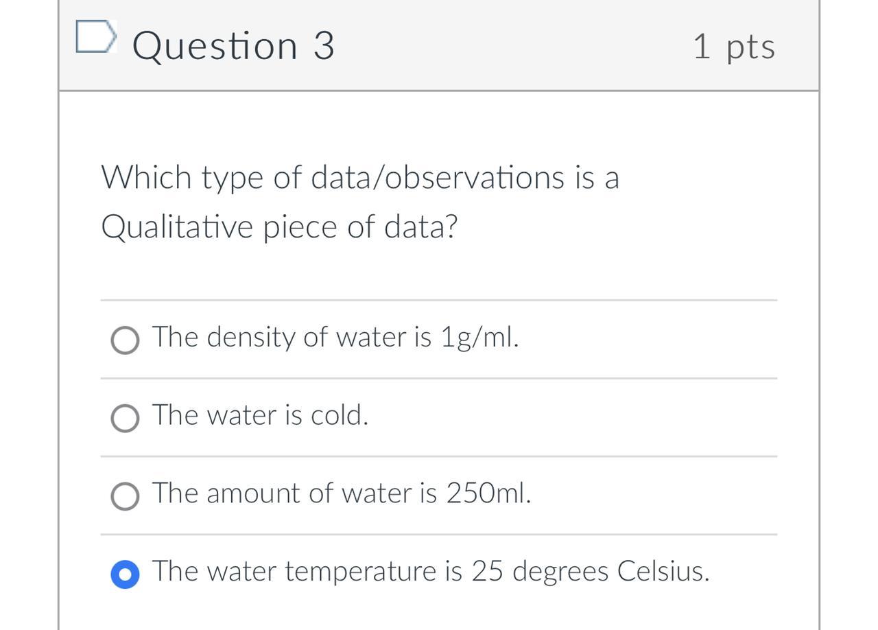The height and width of the screenshot is (630, 878).
Task: Click the line "Qualitative piece of data?"
Action: point(279,227)
